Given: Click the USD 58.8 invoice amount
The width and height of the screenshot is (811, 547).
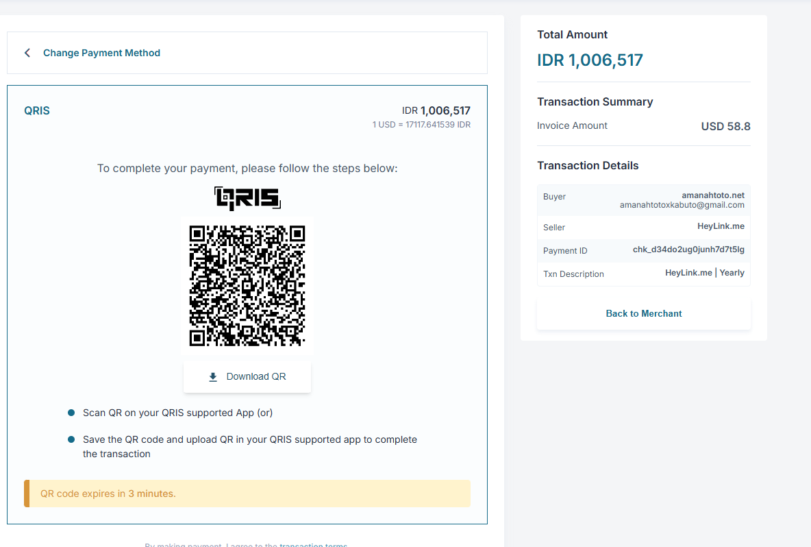Looking at the screenshot, I should pyautogui.click(x=725, y=126).
